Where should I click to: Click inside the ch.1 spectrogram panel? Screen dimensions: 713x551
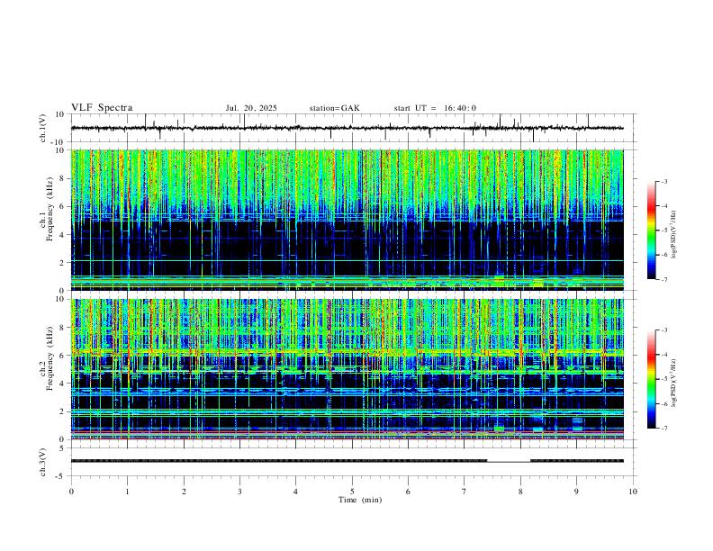pyautogui.click(x=347, y=220)
